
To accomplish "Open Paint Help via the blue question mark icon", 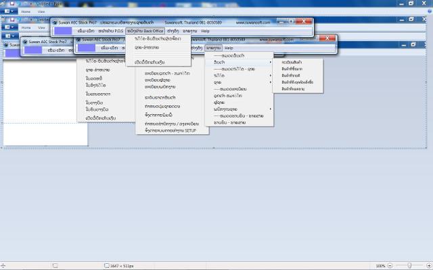I will point(430,11).
